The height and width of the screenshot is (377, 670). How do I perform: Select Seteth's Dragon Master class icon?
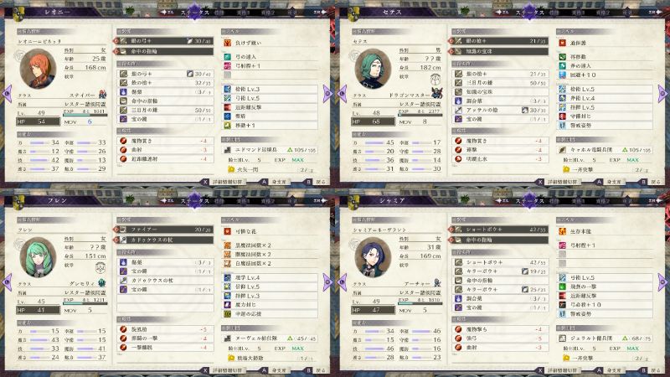(437, 93)
